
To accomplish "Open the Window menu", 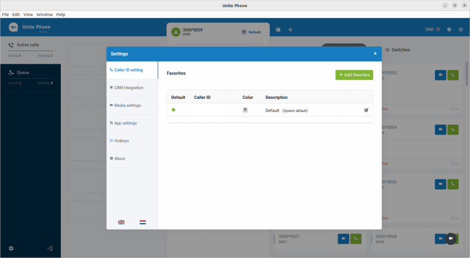I will tap(44, 14).
